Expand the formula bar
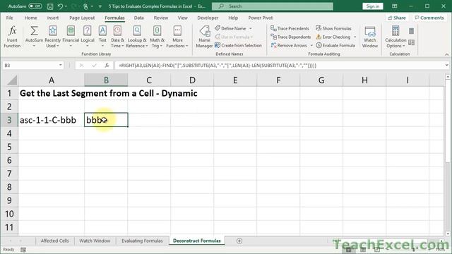452x254 pixels. [446, 66]
